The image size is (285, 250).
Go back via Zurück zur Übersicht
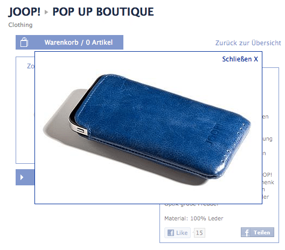coord(248,43)
